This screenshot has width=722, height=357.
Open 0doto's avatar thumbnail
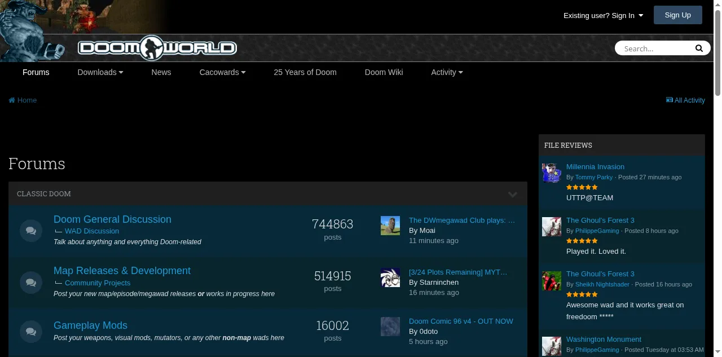point(390,327)
